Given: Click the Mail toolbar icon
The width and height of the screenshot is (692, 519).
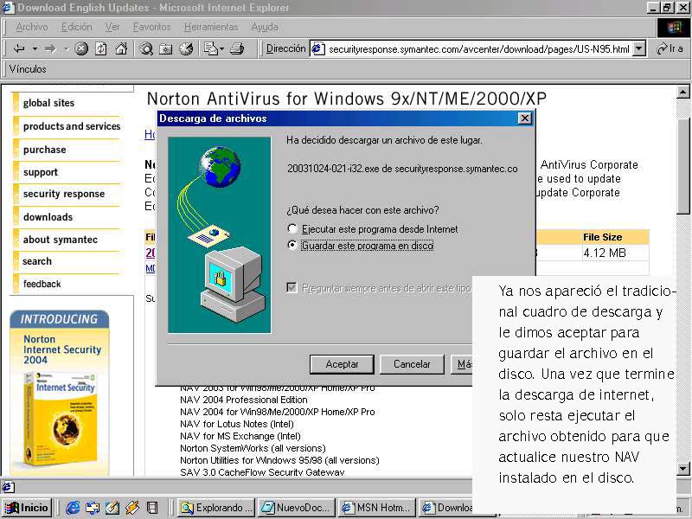Looking at the screenshot, I should coord(210,48).
